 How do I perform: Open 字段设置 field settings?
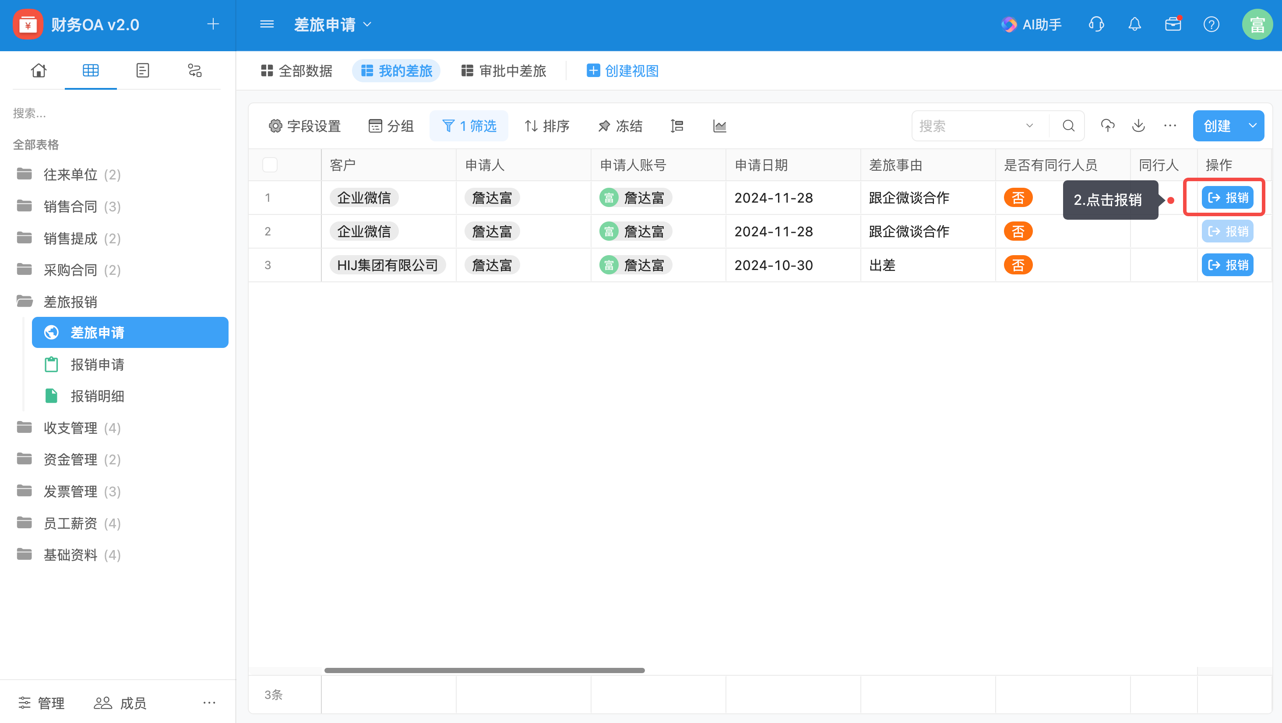pos(305,126)
